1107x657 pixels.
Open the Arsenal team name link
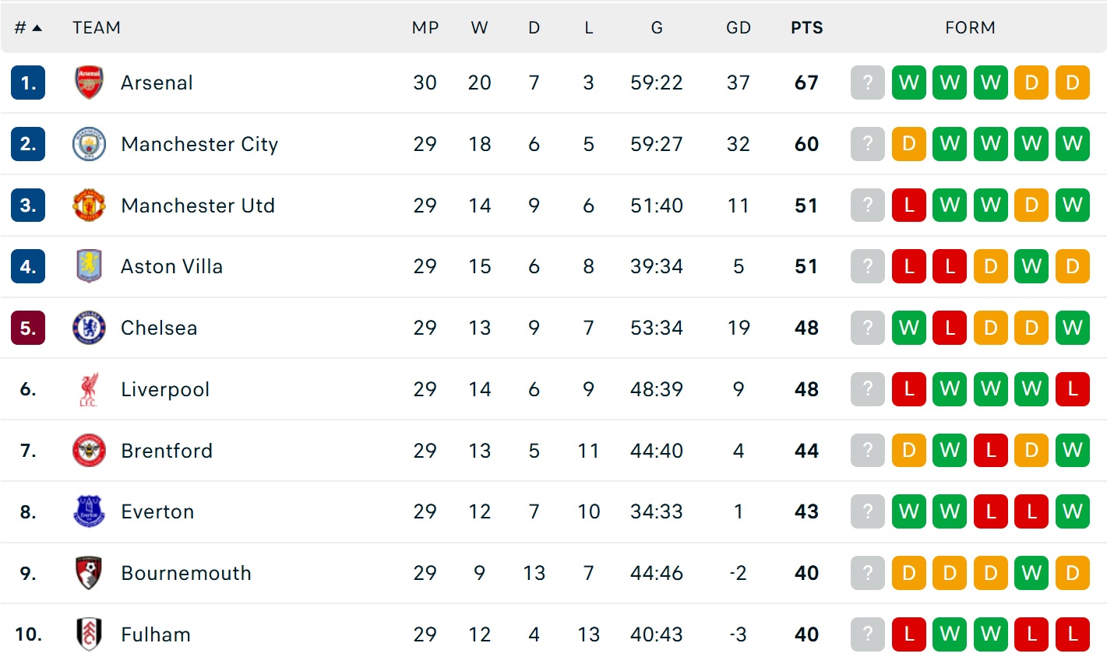click(157, 83)
